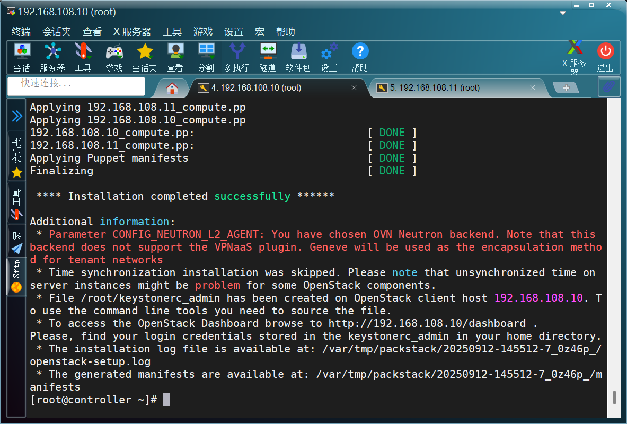Open the 会话夹 sidebar tab
Screen dimensions: 627x424
17,157
